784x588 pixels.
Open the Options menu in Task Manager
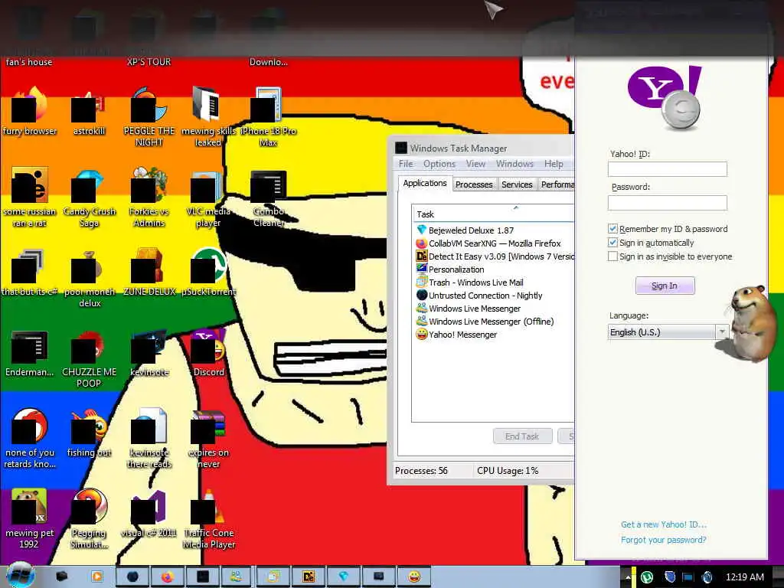(x=439, y=164)
